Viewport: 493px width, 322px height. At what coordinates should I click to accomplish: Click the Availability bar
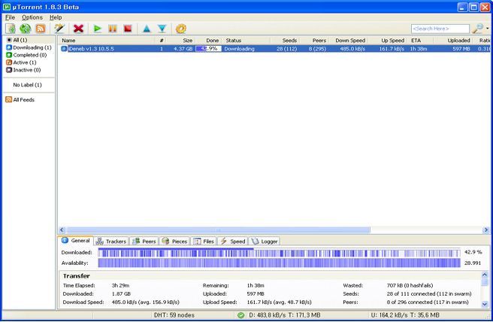coord(279,263)
